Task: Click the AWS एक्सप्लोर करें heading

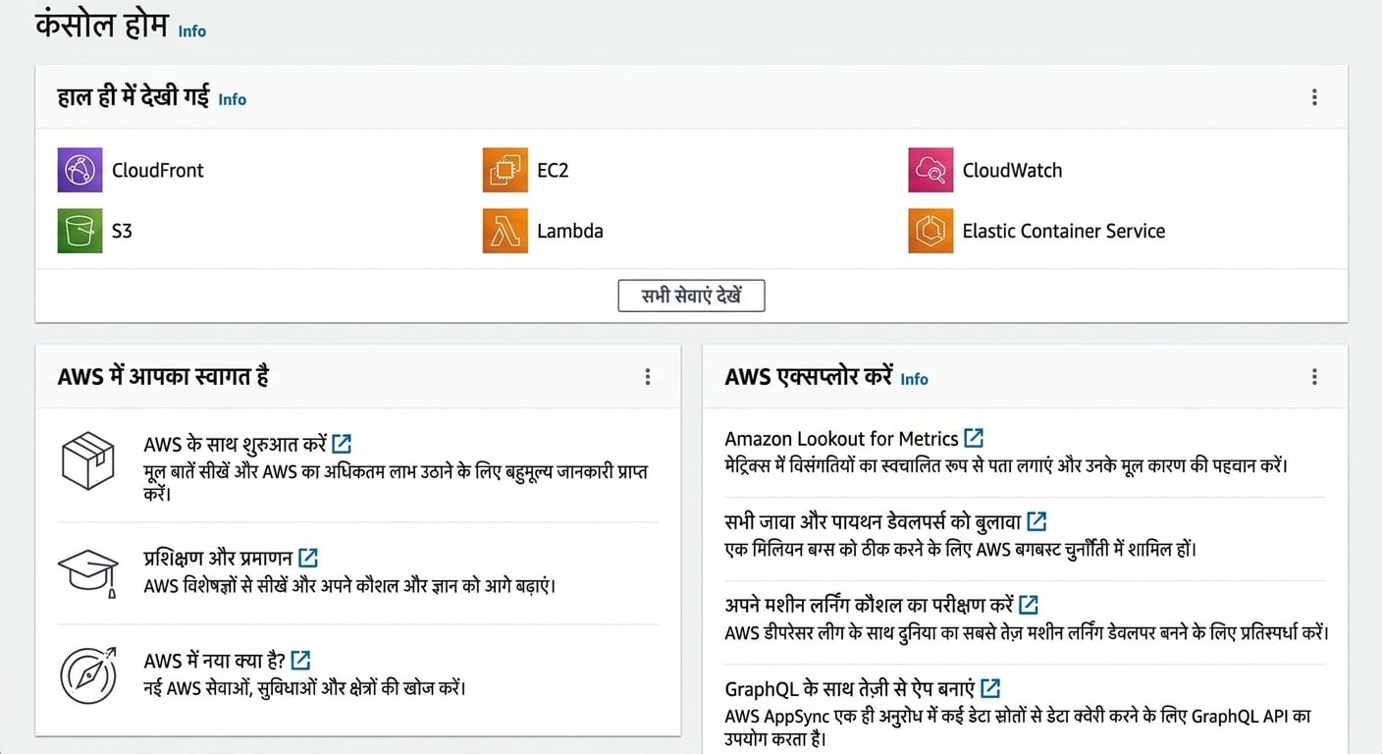Action: click(x=808, y=376)
